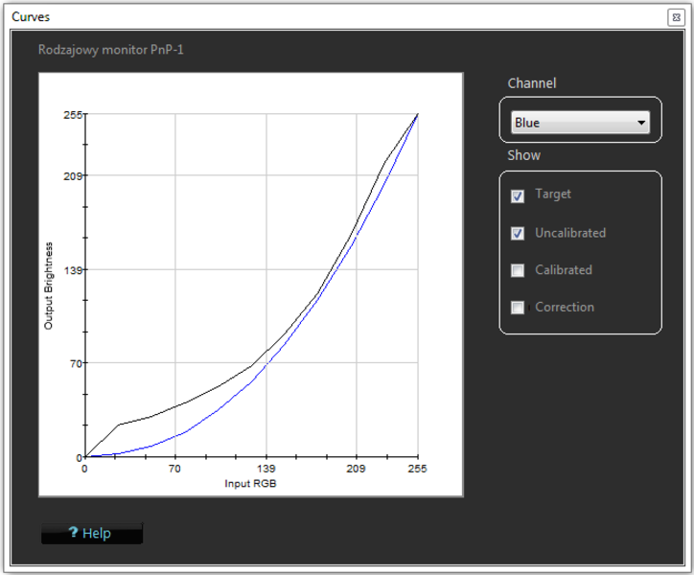The height and width of the screenshot is (575, 694).
Task: Click the Input RGB axis label
Action: tap(250, 483)
